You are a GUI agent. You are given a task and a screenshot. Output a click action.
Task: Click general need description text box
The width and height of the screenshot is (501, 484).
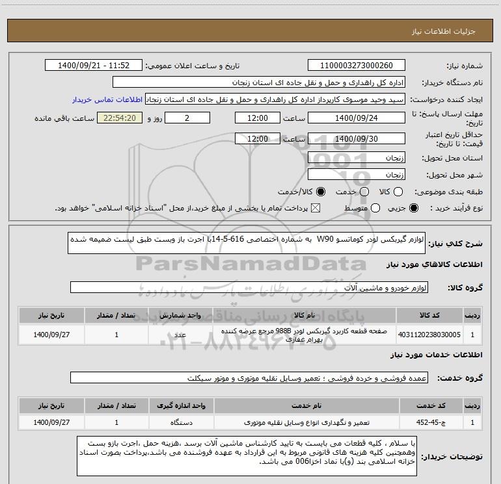(247, 243)
